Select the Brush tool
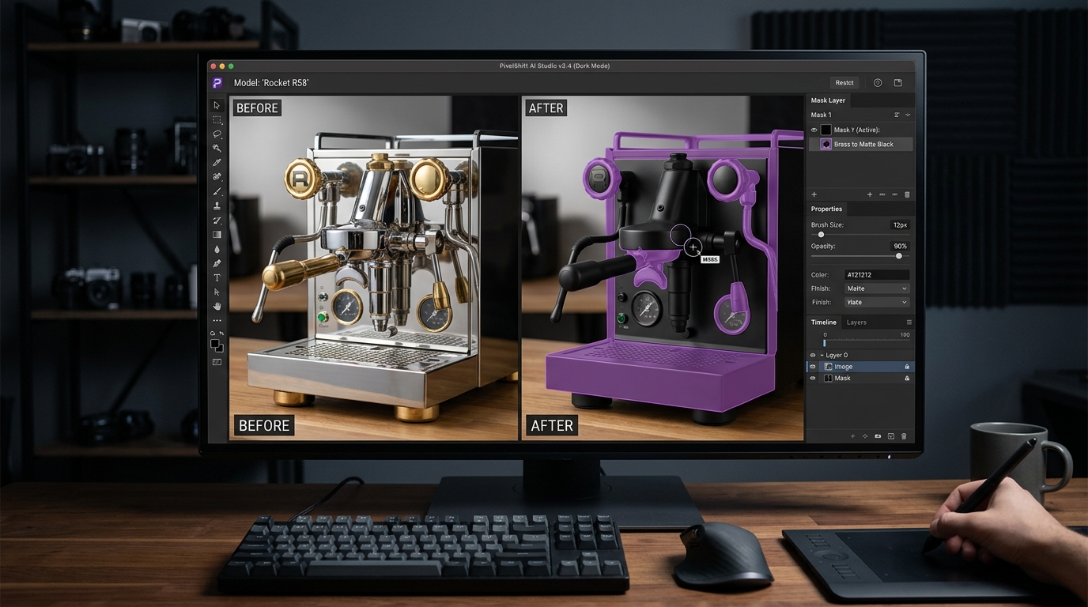Viewport: 1088px width, 607px height. pos(217,191)
